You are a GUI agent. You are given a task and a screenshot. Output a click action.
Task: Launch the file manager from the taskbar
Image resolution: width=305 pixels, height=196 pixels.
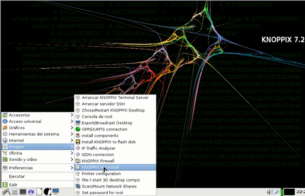point(15,192)
